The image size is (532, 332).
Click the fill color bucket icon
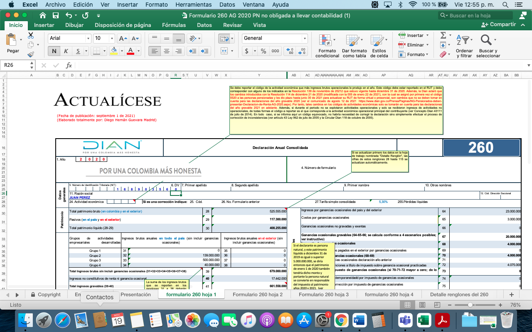click(x=114, y=51)
